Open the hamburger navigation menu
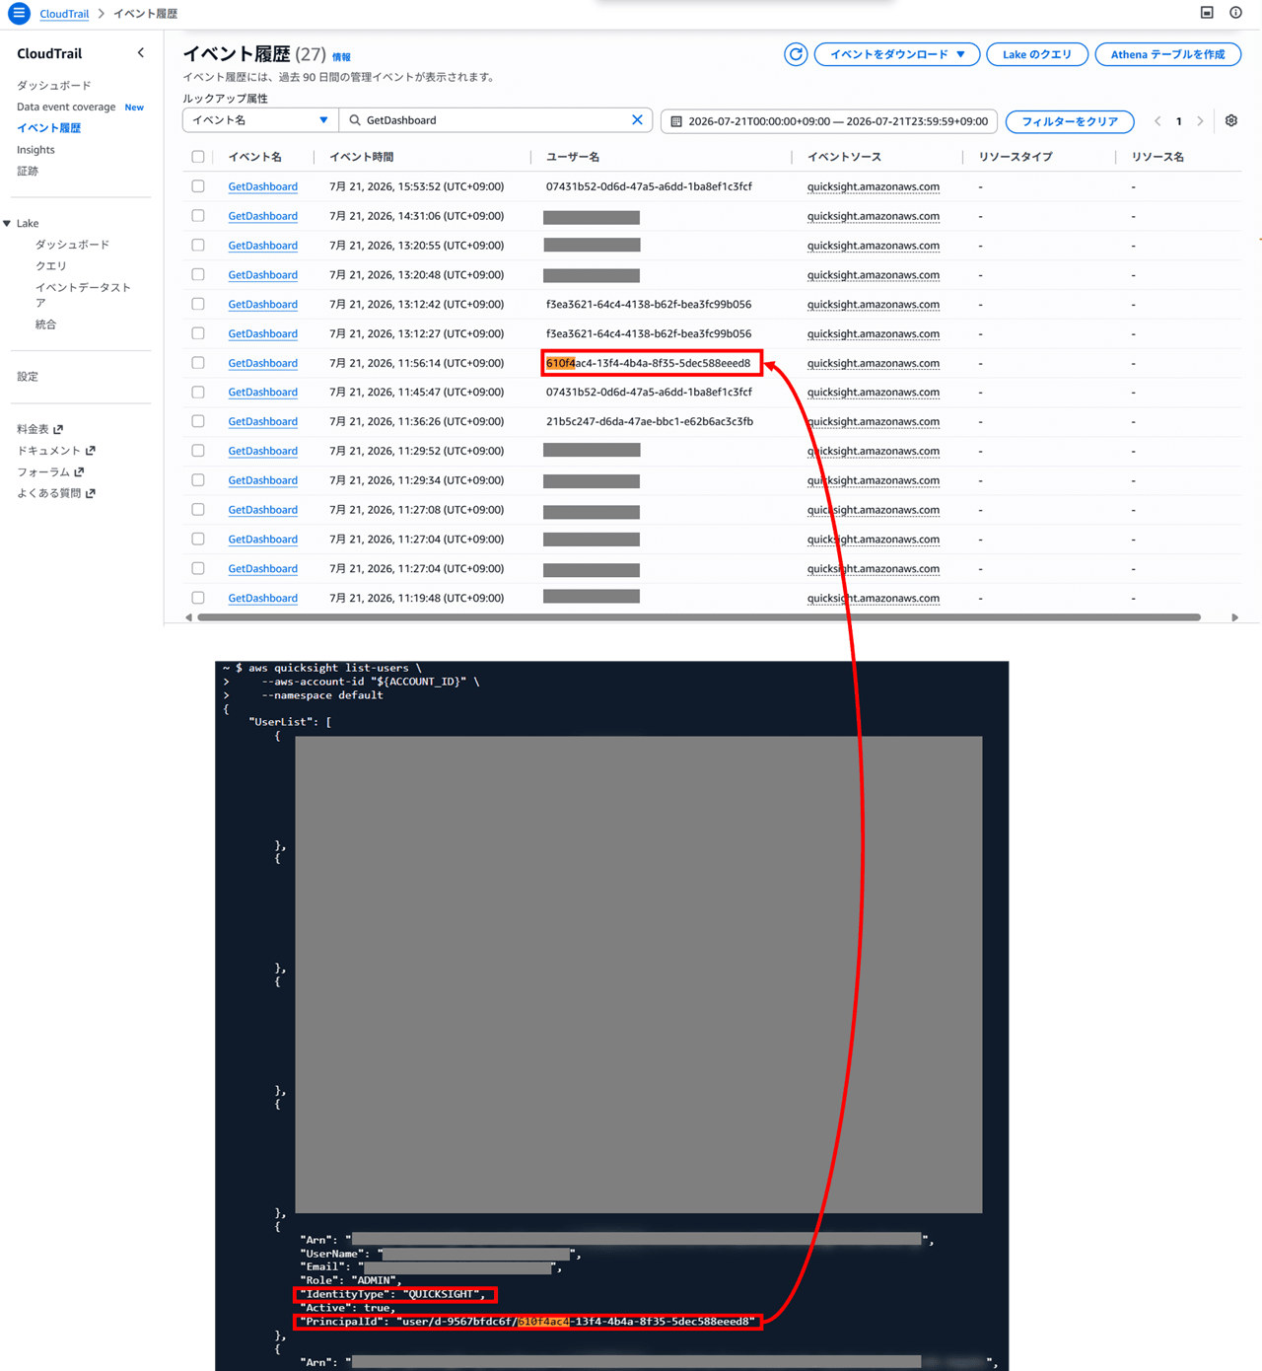The height and width of the screenshot is (1371, 1262). (19, 13)
